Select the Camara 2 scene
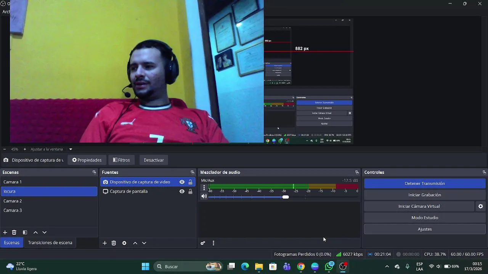 coord(49,201)
